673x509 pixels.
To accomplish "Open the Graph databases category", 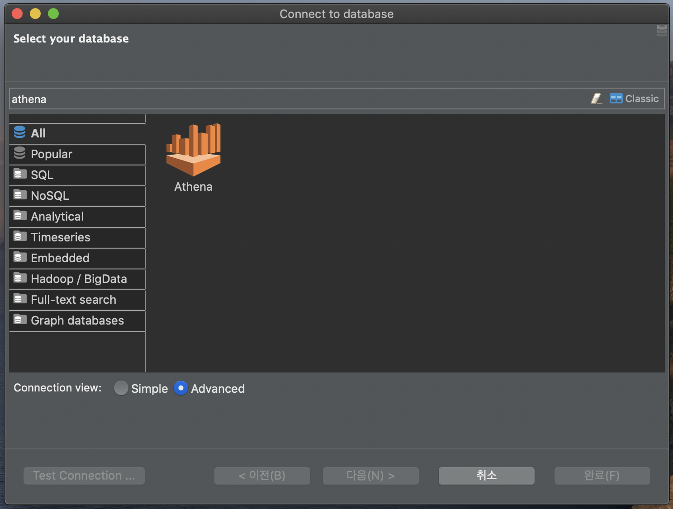I will 77,320.
